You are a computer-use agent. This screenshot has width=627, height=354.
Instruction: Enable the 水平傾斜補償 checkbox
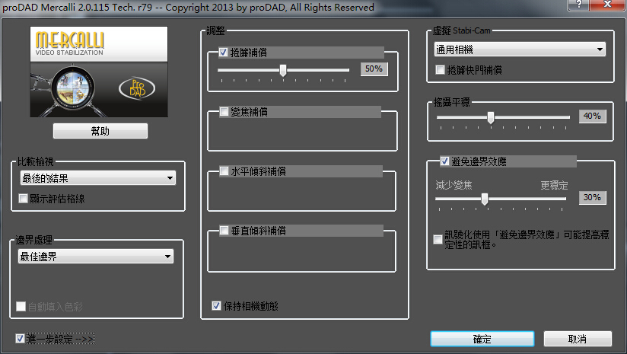click(x=224, y=171)
